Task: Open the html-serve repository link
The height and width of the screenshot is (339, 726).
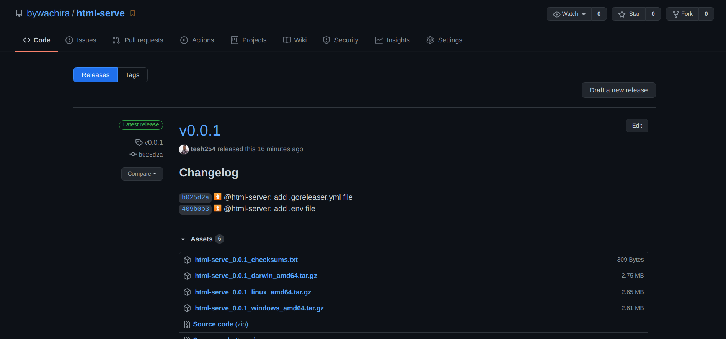Action: click(101, 13)
